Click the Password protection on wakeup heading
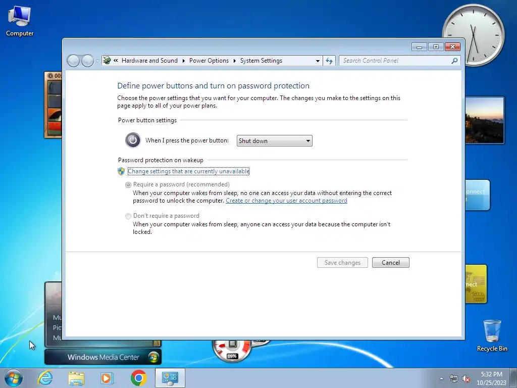Image resolution: width=517 pixels, height=388 pixels. (161, 160)
